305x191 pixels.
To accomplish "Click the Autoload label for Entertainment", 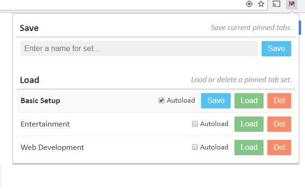I will [x=214, y=124].
